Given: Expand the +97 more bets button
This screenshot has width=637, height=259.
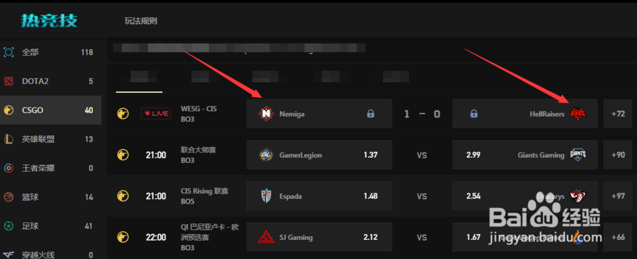Looking at the screenshot, I should [x=618, y=195].
